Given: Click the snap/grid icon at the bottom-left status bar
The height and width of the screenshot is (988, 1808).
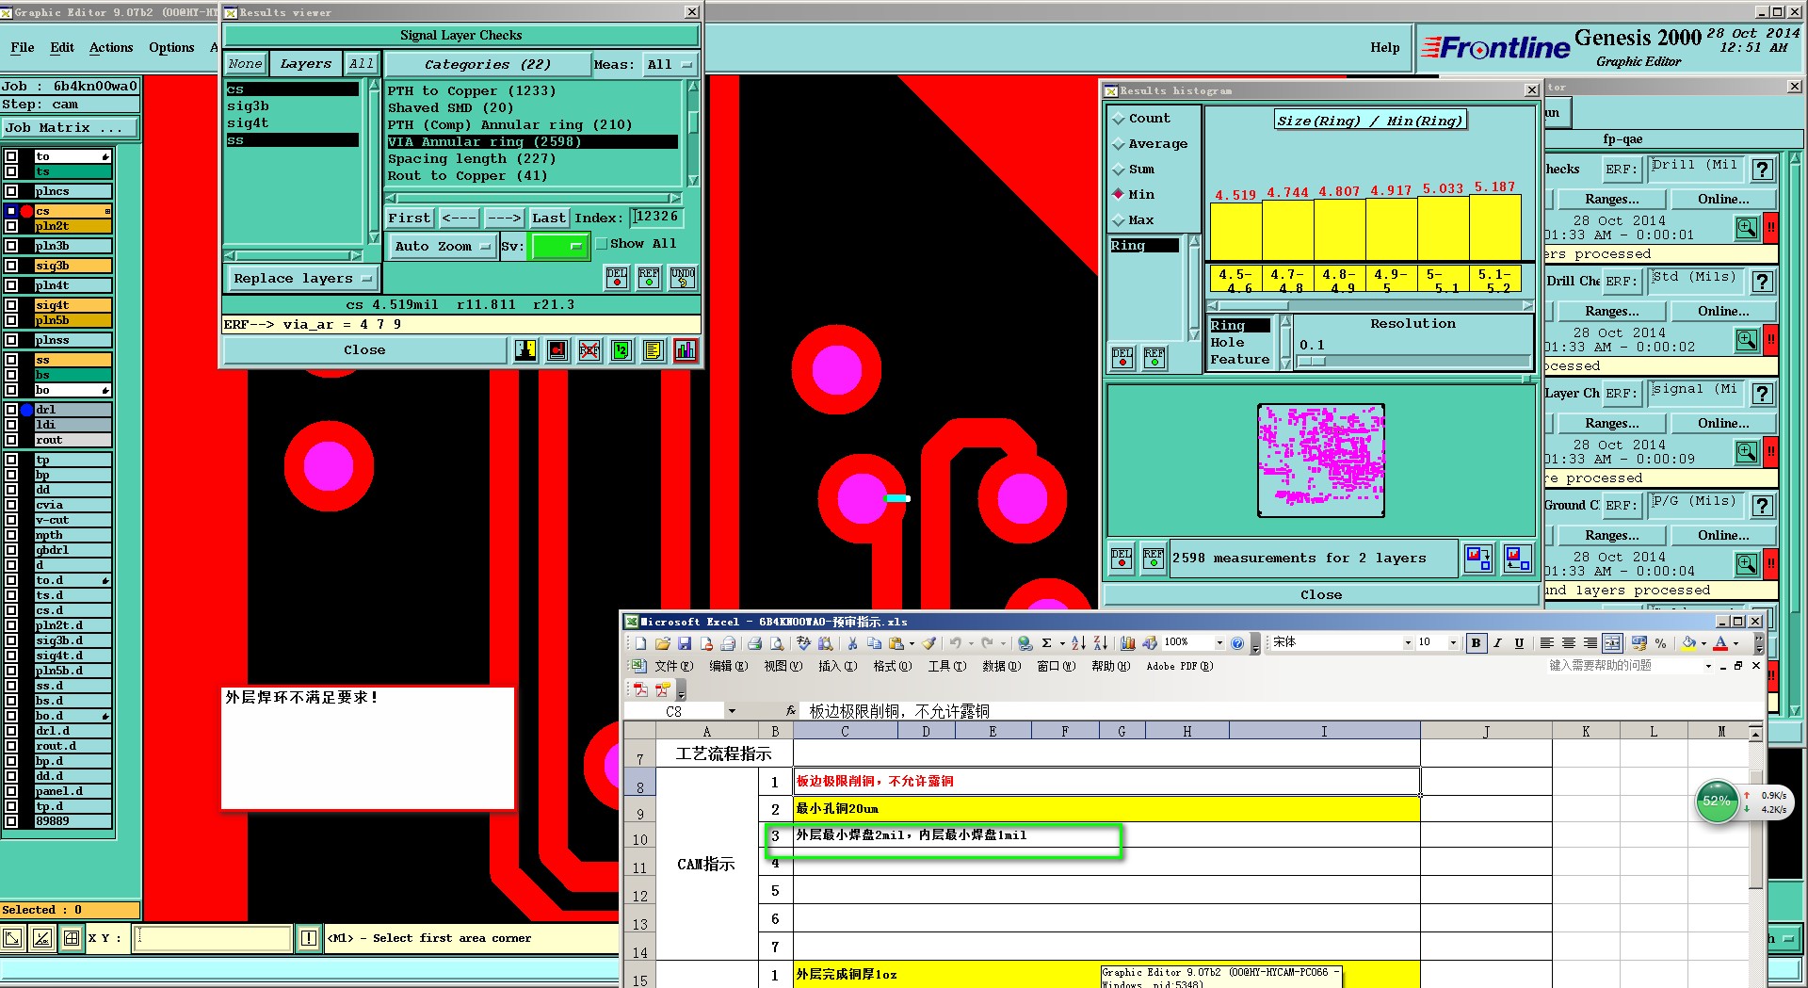Looking at the screenshot, I should (x=72, y=938).
